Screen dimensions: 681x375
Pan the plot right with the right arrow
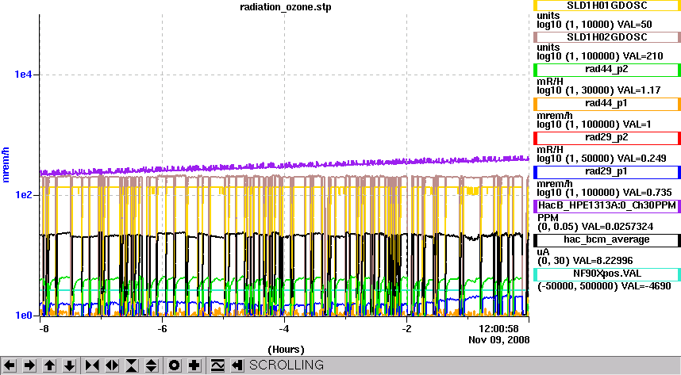29,365
